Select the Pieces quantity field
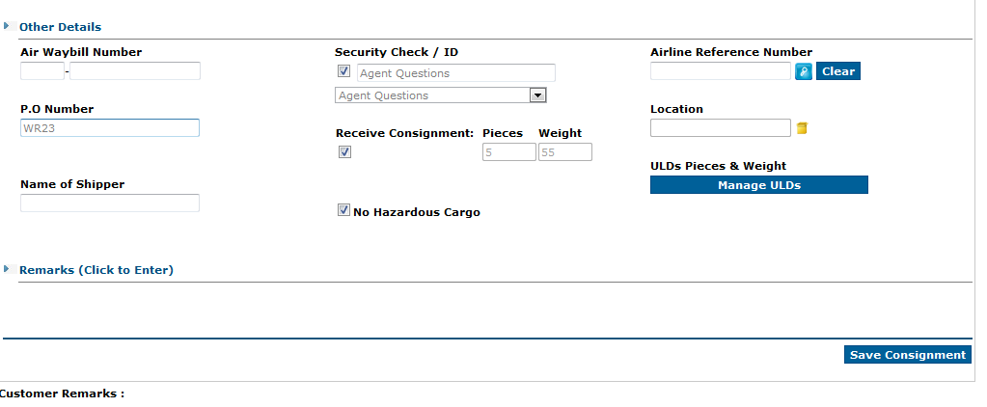Screen dimensions: 987x407 (x=509, y=152)
